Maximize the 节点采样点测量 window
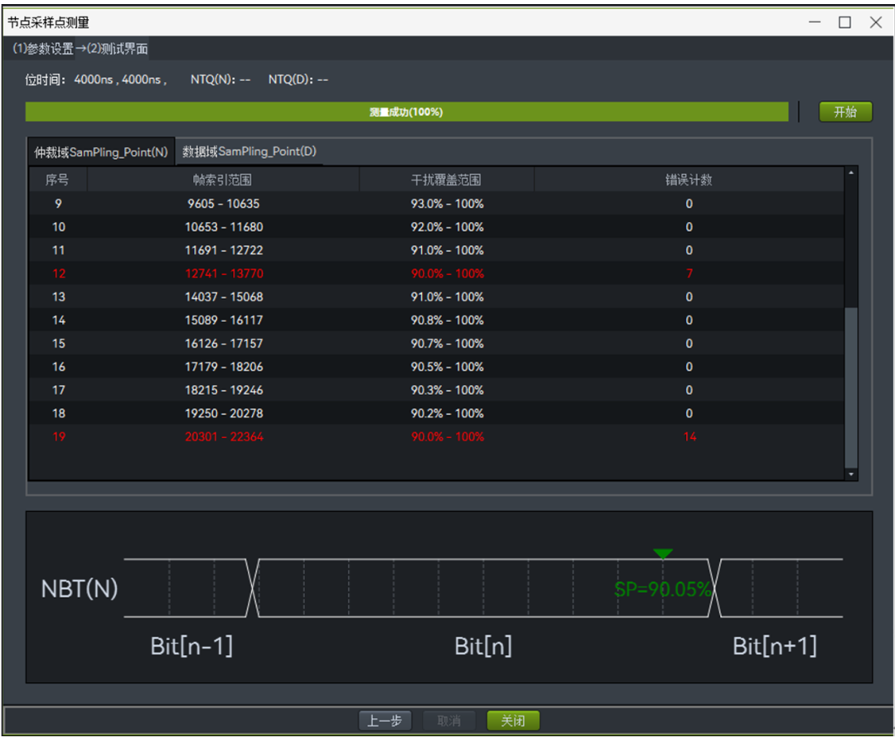895x737 pixels. click(844, 22)
